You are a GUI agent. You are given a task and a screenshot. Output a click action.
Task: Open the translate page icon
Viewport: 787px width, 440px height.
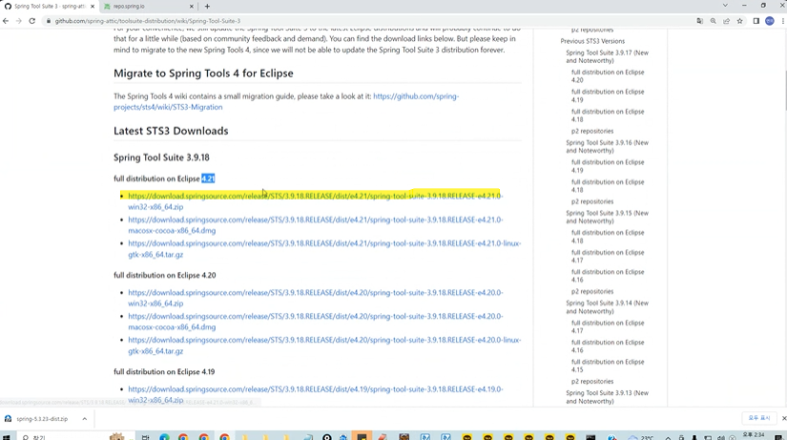[x=699, y=21]
